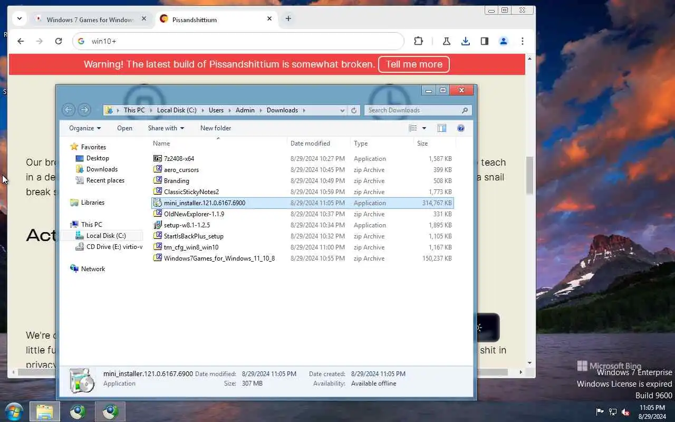Click the search magnifier in Explorer
This screenshot has width=675, height=422.
[465, 110]
